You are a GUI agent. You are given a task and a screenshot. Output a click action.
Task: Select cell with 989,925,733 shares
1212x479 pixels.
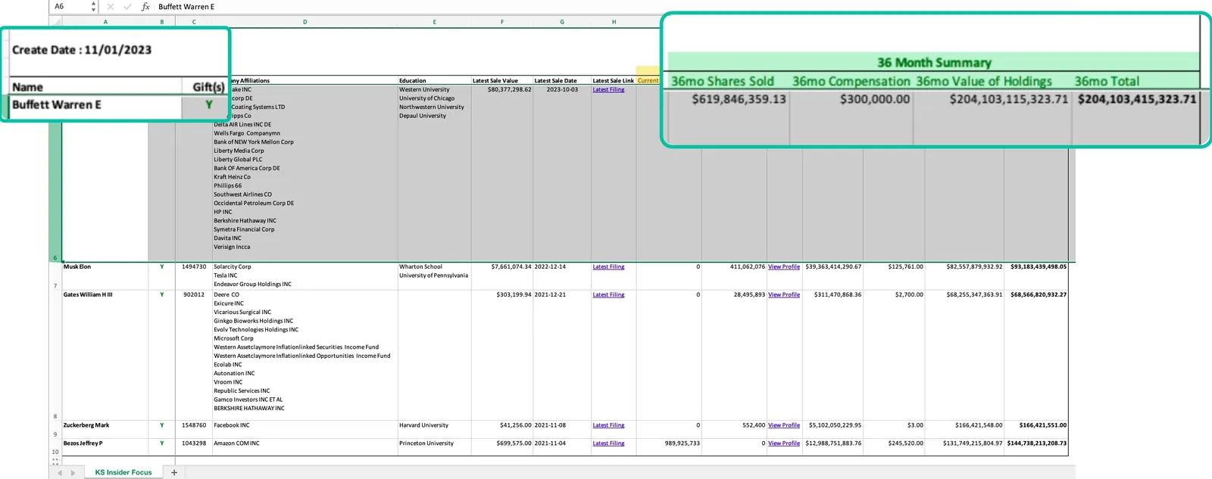click(x=668, y=447)
